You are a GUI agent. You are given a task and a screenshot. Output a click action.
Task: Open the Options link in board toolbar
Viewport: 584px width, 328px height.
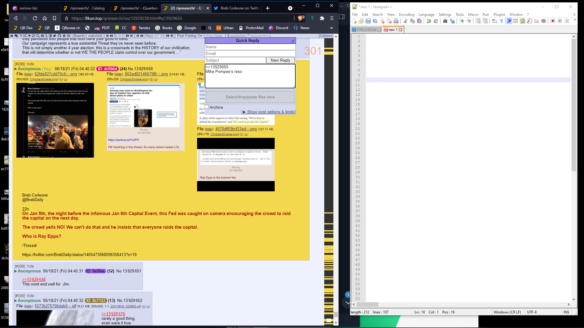[x=326, y=36]
